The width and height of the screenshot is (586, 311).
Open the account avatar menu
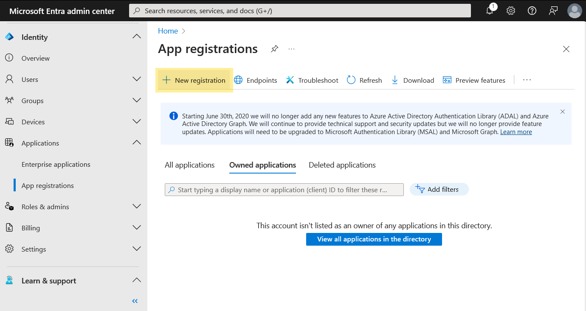click(x=575, y=11)
